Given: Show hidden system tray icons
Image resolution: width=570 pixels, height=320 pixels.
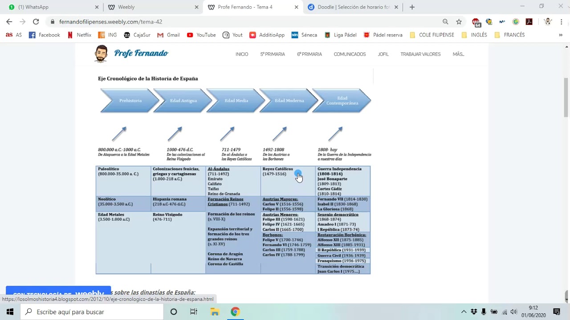Looking at the screenshot, I should click(x=464, y=312).
